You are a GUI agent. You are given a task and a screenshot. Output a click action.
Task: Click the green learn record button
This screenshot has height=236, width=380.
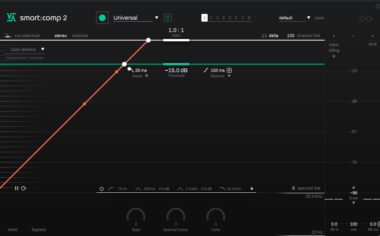[102, 18]
